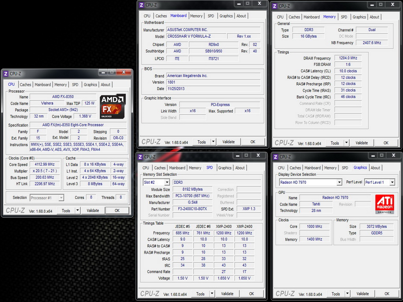Select the About tab in SPD window
This screenshot has width=403, height=302.
click(240, 168)
